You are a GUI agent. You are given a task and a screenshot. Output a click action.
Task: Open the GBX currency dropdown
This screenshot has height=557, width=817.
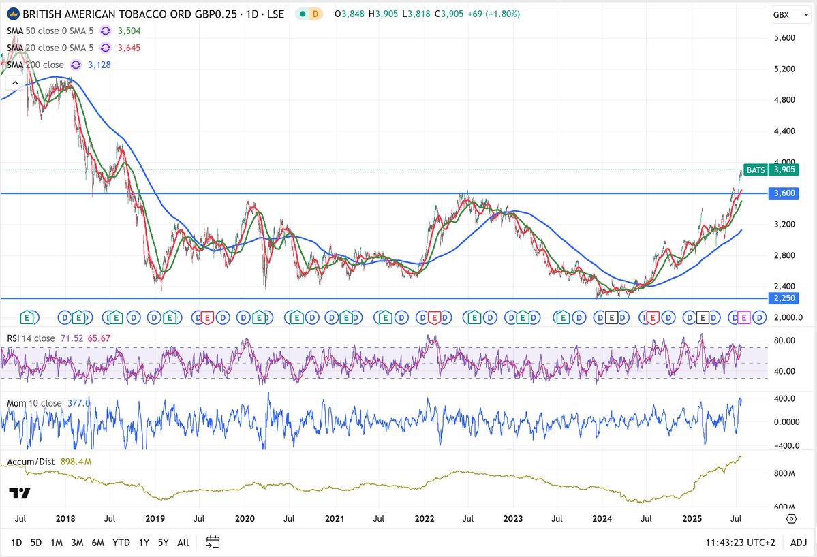790,14
